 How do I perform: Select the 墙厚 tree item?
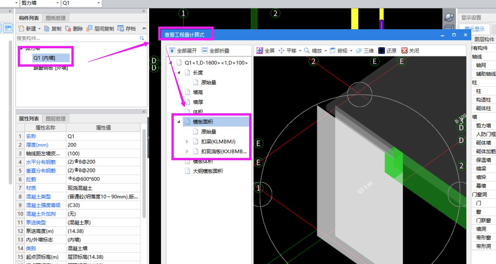click(x=197, y=102)
